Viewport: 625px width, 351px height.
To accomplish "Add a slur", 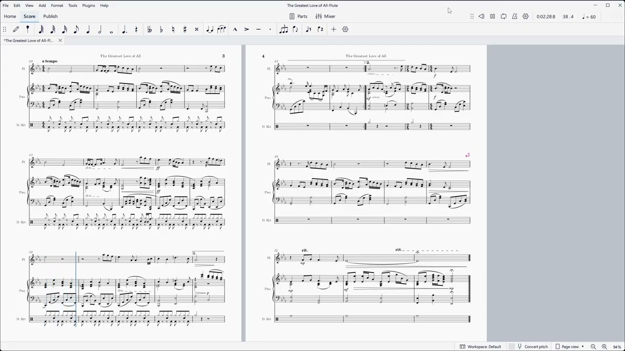I will point(221,29).
